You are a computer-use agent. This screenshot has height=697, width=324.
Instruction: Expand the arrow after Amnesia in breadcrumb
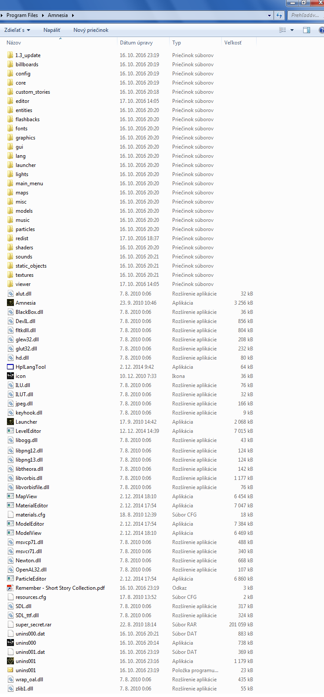click(x=73, y=15)
